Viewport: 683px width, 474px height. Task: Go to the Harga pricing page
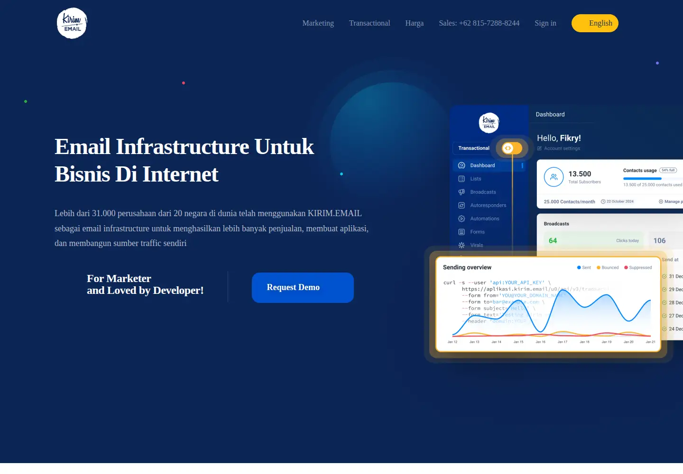click(415, 23)
